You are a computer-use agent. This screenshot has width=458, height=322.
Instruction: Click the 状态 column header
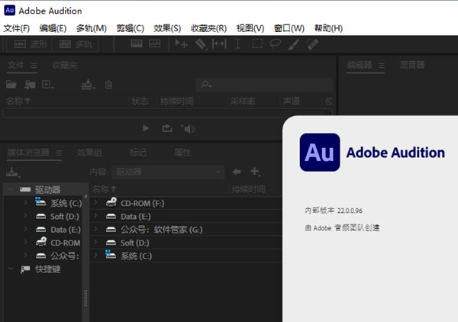[x=140, y=101]
